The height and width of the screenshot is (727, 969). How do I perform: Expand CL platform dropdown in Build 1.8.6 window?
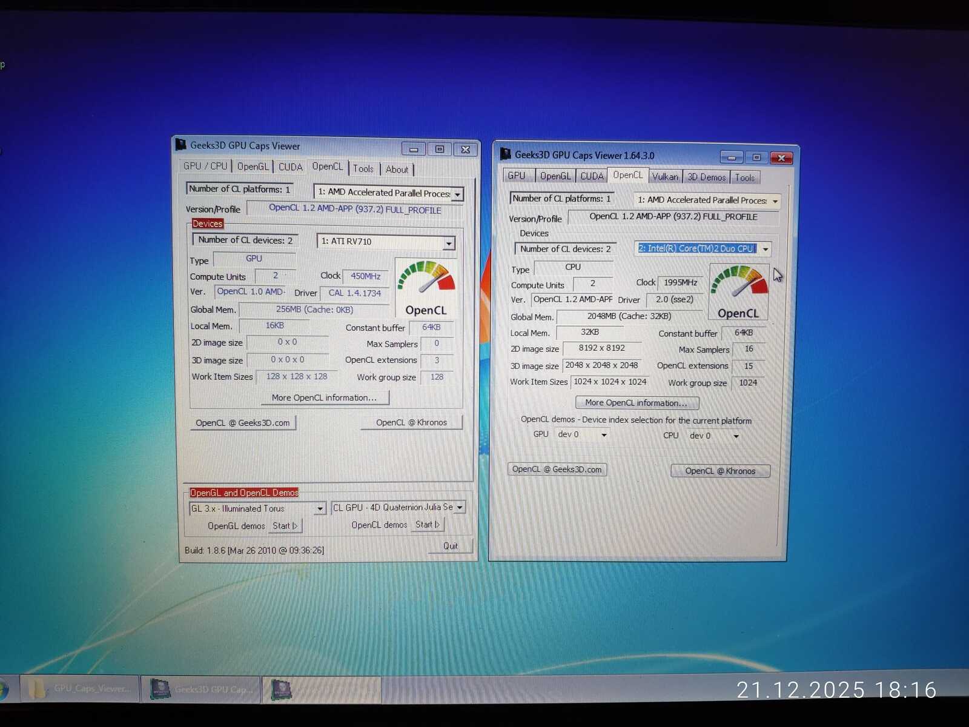click(x=458, y=194)
